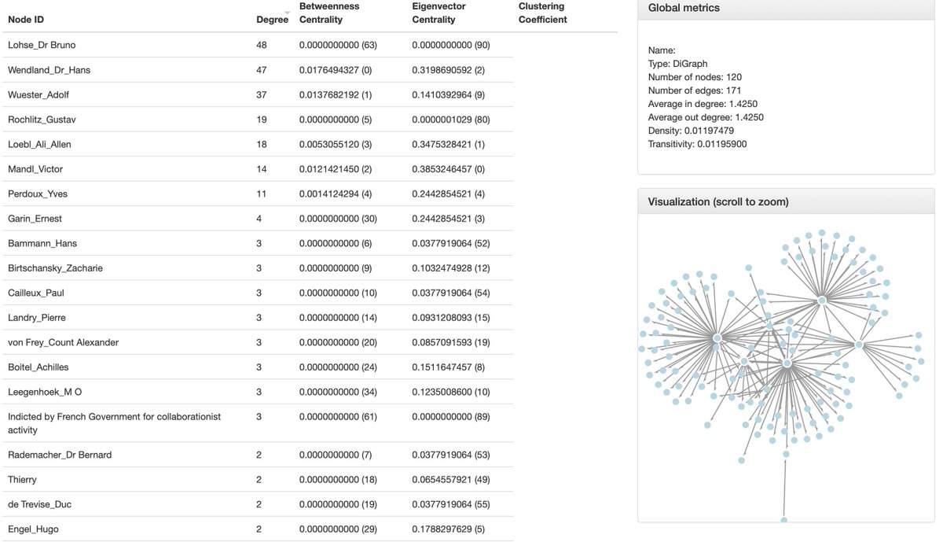Click the Density: 0.01197479 metric
Viewport: 943px width, 542px height.
pos(691,131)
